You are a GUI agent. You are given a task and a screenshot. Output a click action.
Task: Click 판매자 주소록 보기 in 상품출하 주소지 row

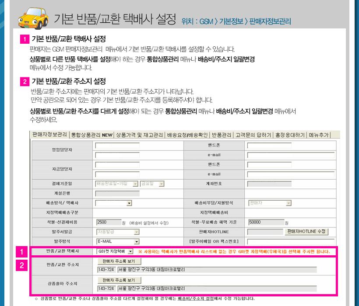[x=113, y=280]
